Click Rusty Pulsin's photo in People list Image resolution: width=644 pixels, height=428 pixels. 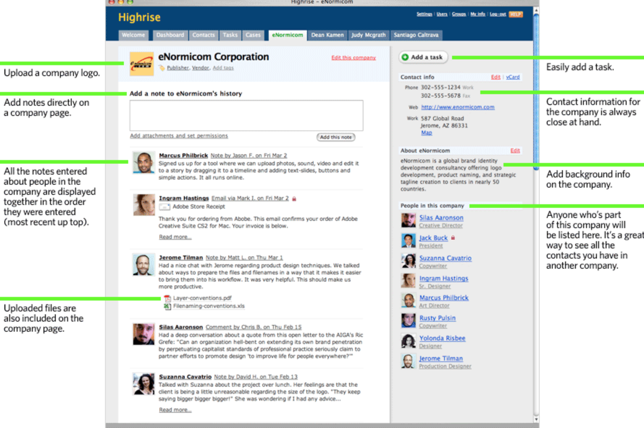click(x=408, y=321)
